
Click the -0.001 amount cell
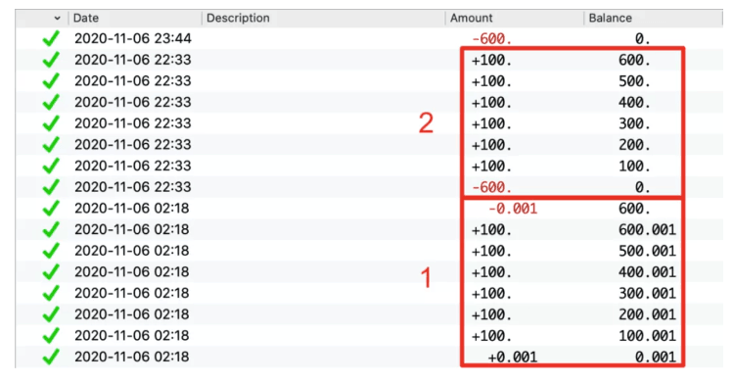coord(513,209)
